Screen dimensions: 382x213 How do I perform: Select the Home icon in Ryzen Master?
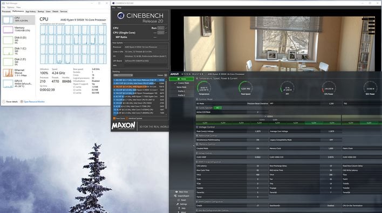179,79
